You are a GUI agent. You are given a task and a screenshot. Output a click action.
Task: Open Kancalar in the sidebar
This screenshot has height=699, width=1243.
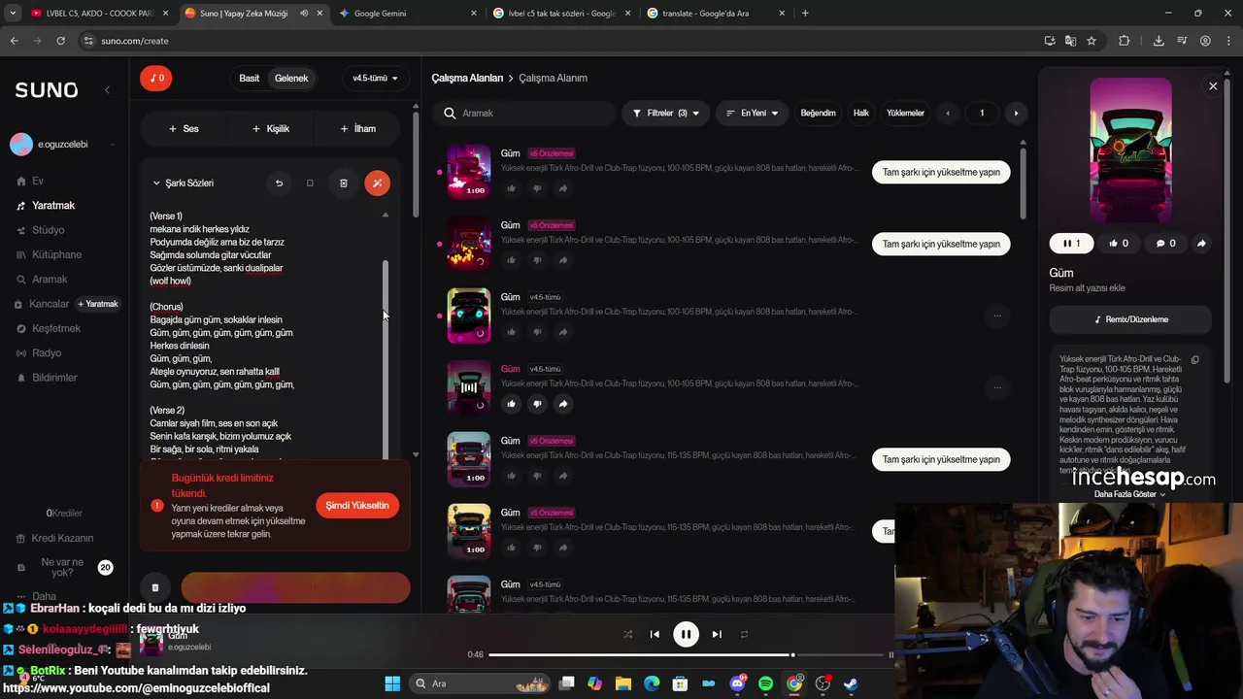(x=42, y=304)
